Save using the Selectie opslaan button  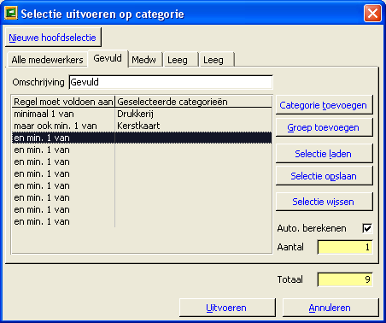coord(324,176)
